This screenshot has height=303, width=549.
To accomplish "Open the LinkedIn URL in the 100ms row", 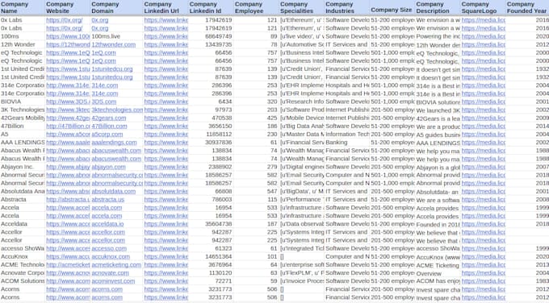I will [x=166, y=36].
